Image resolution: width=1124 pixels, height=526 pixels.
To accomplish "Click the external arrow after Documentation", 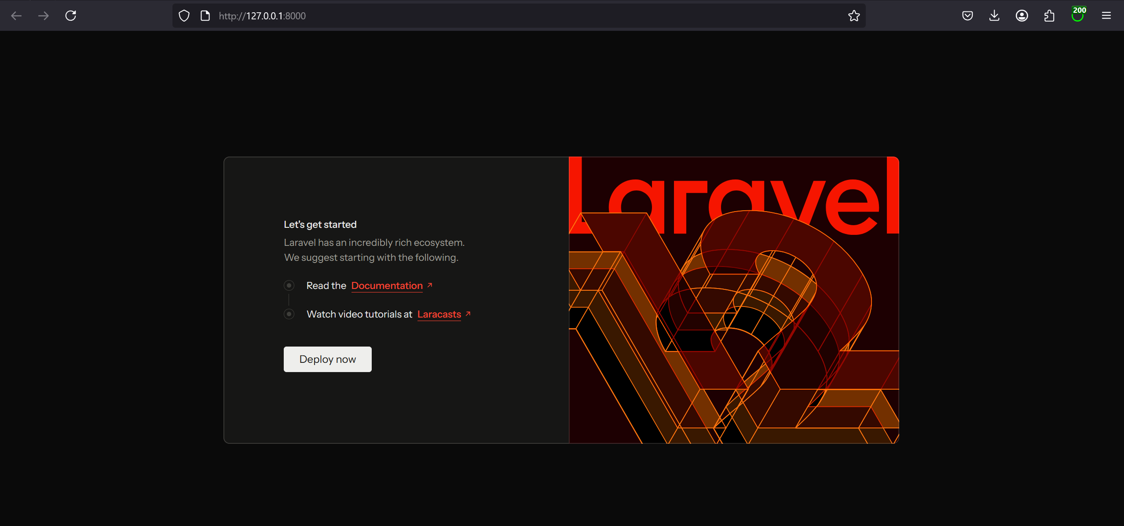I will (x=430, y=285).
